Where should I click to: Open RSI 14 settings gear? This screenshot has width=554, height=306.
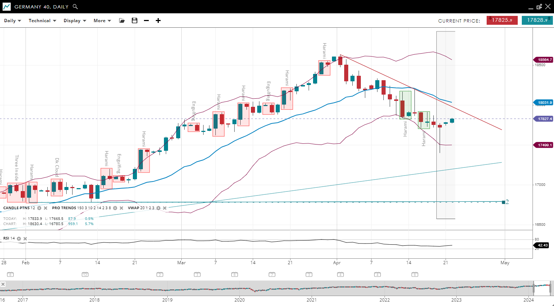coord(19,239)
